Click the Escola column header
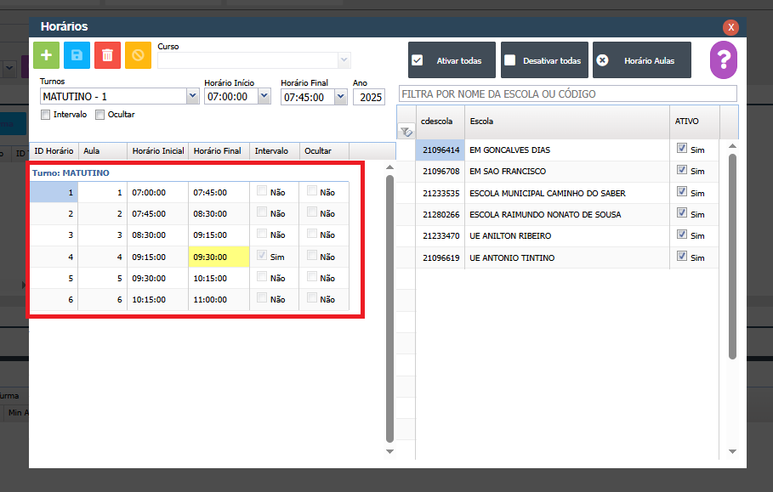 point(567,122)
